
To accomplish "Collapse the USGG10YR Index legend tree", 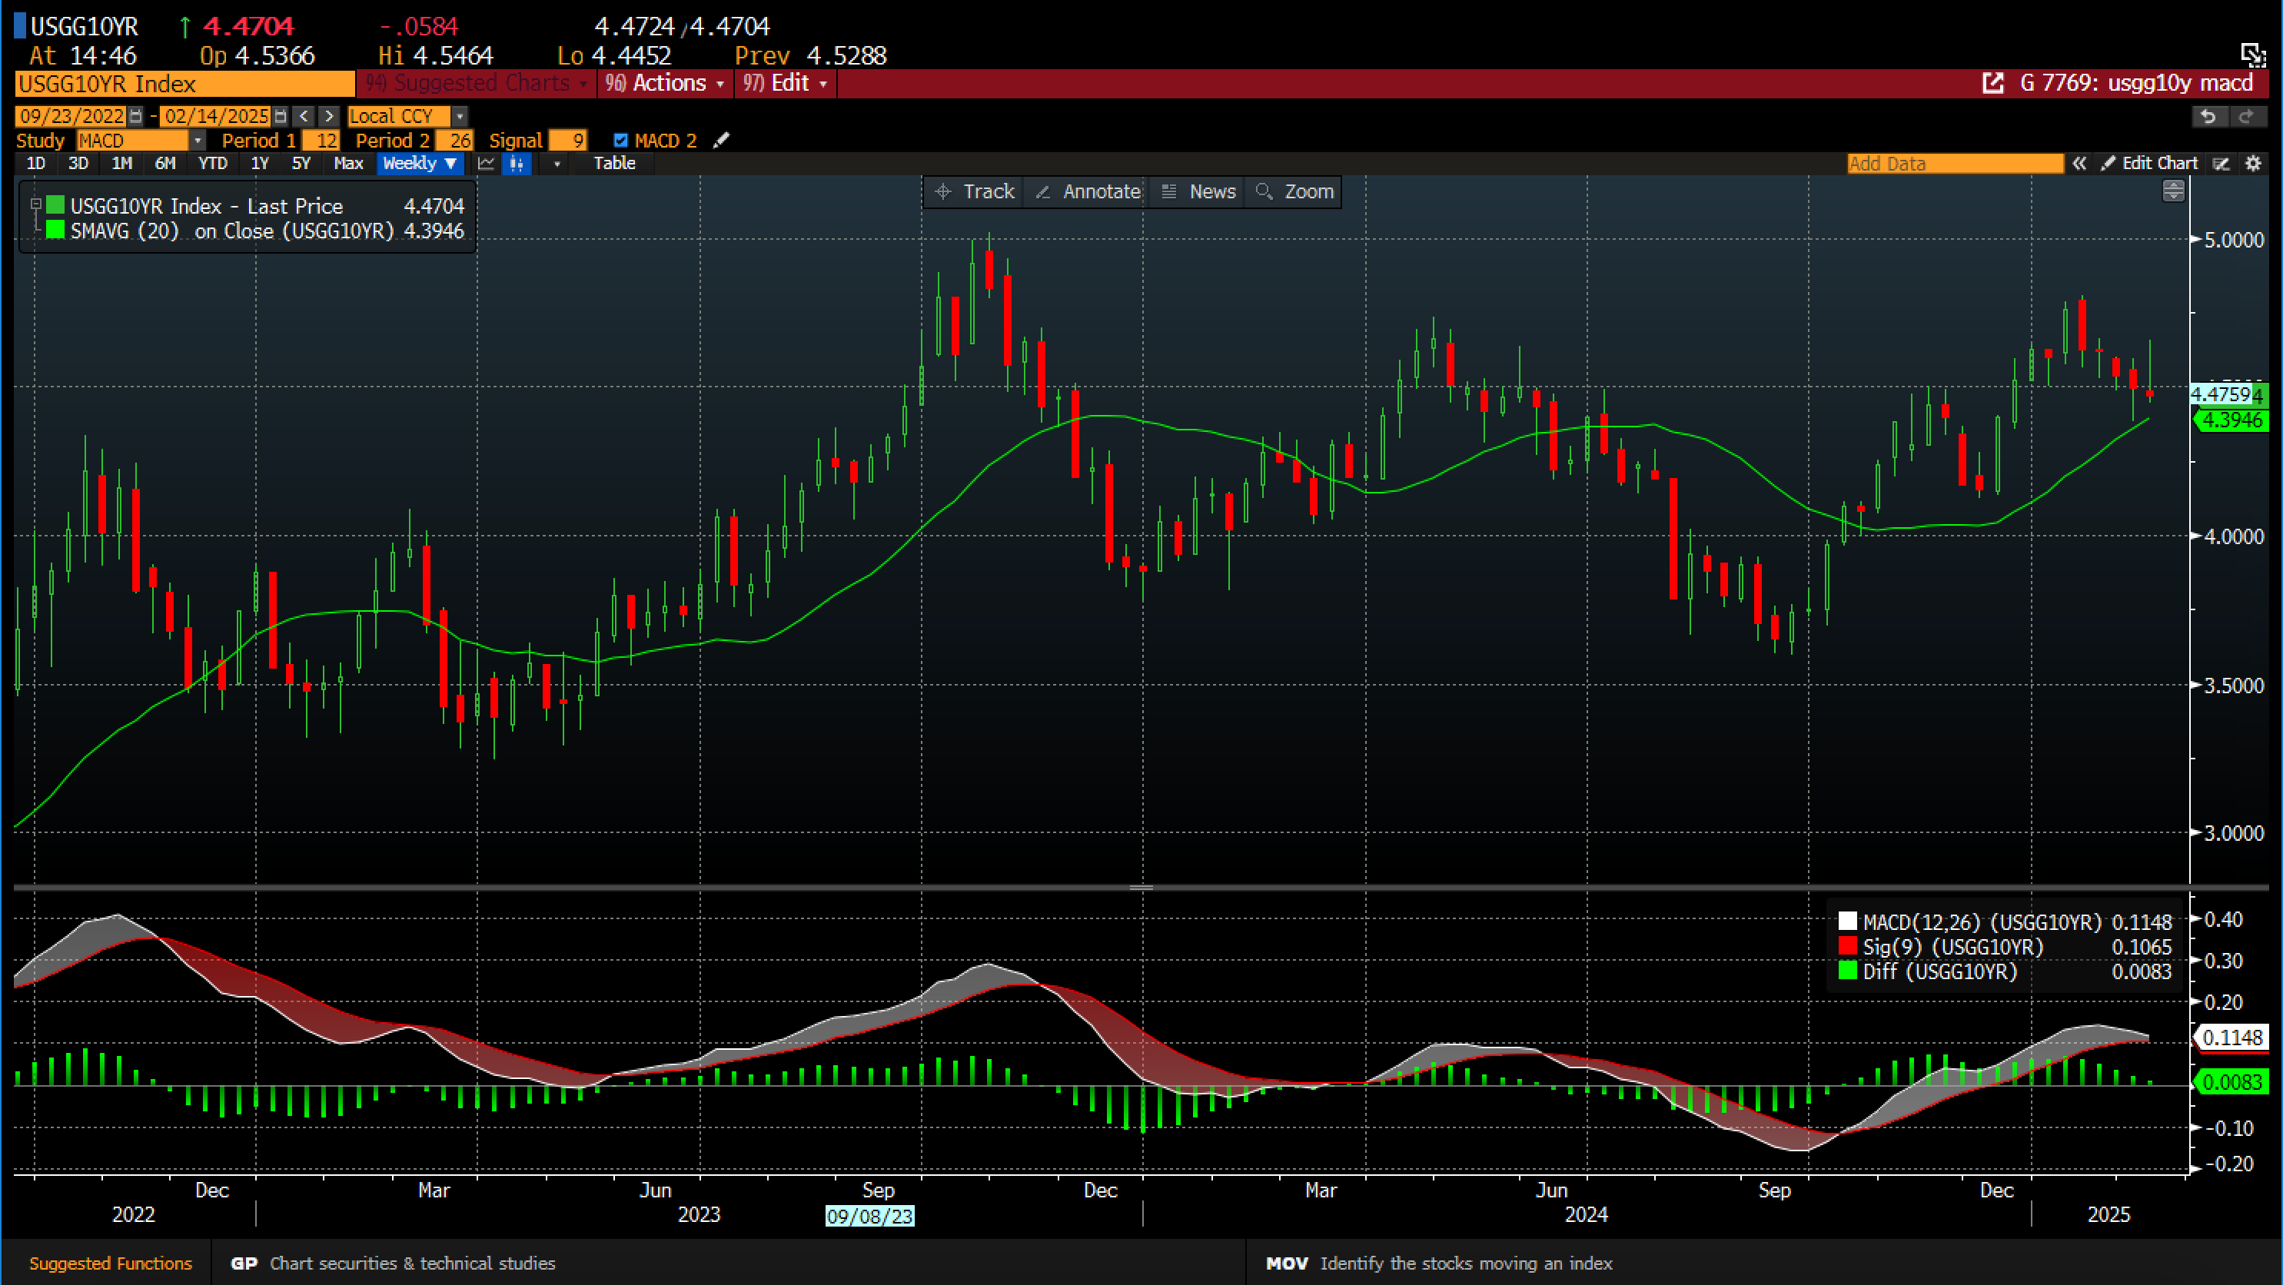I will [x=36, y=204].
